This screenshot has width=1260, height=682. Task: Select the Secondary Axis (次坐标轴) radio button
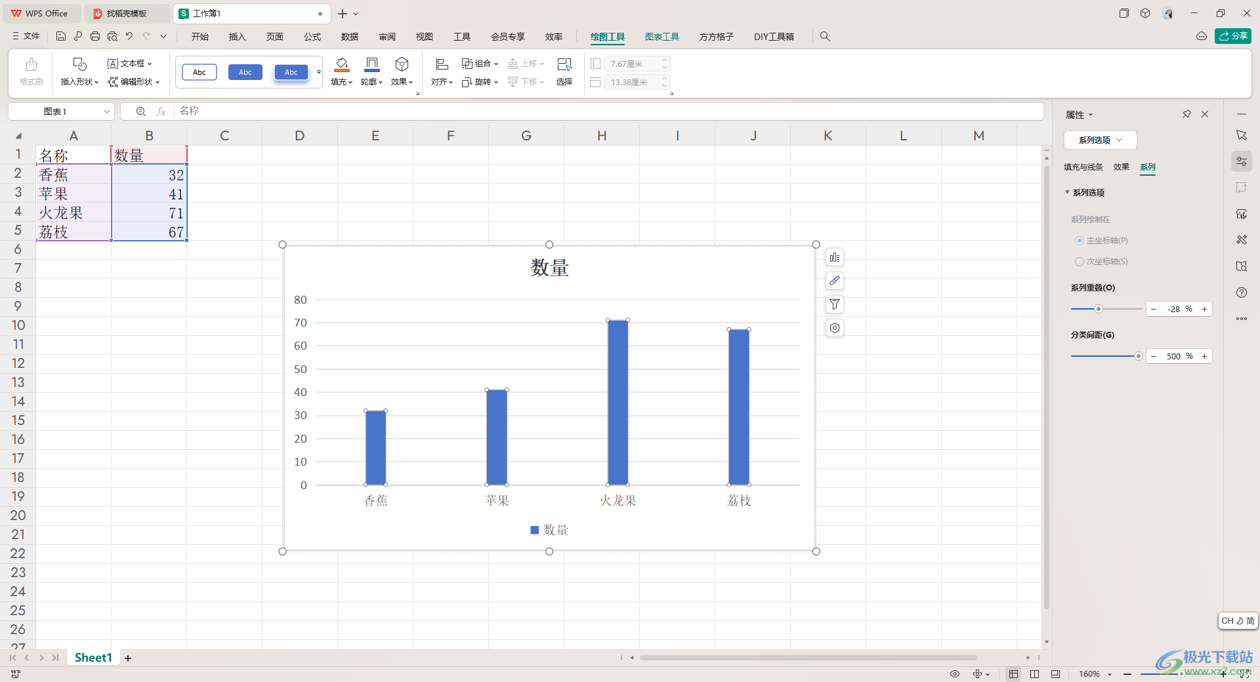click(x=1079, y=262)
